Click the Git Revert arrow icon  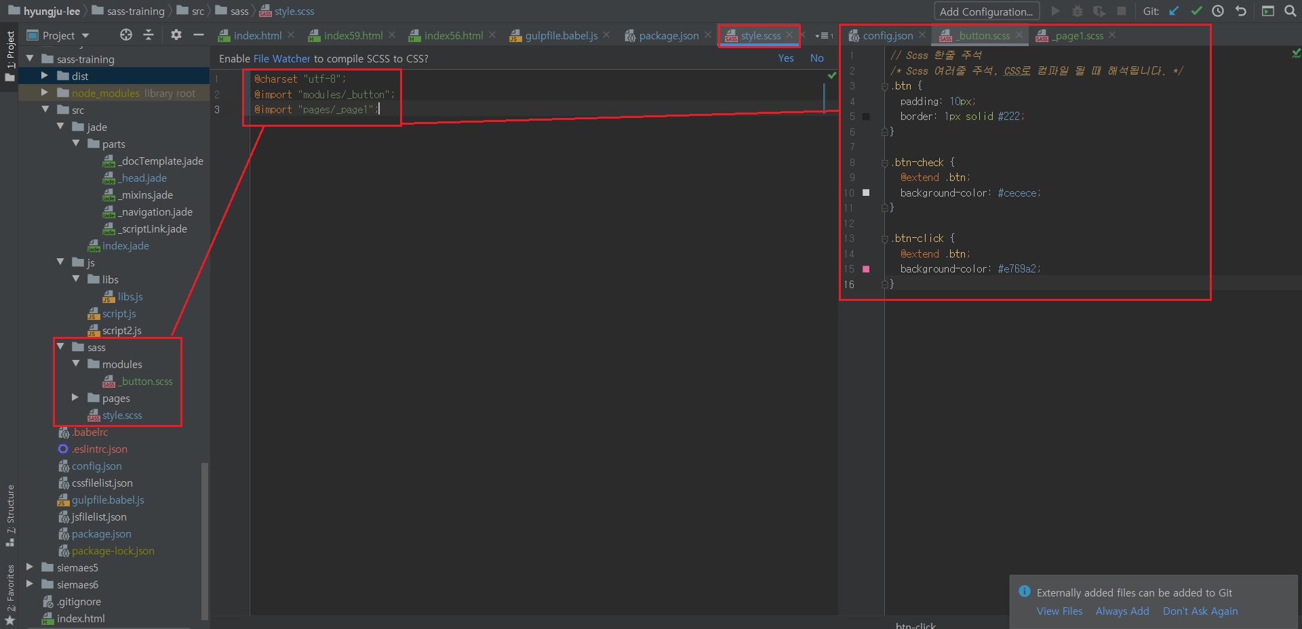point(1240,11)
